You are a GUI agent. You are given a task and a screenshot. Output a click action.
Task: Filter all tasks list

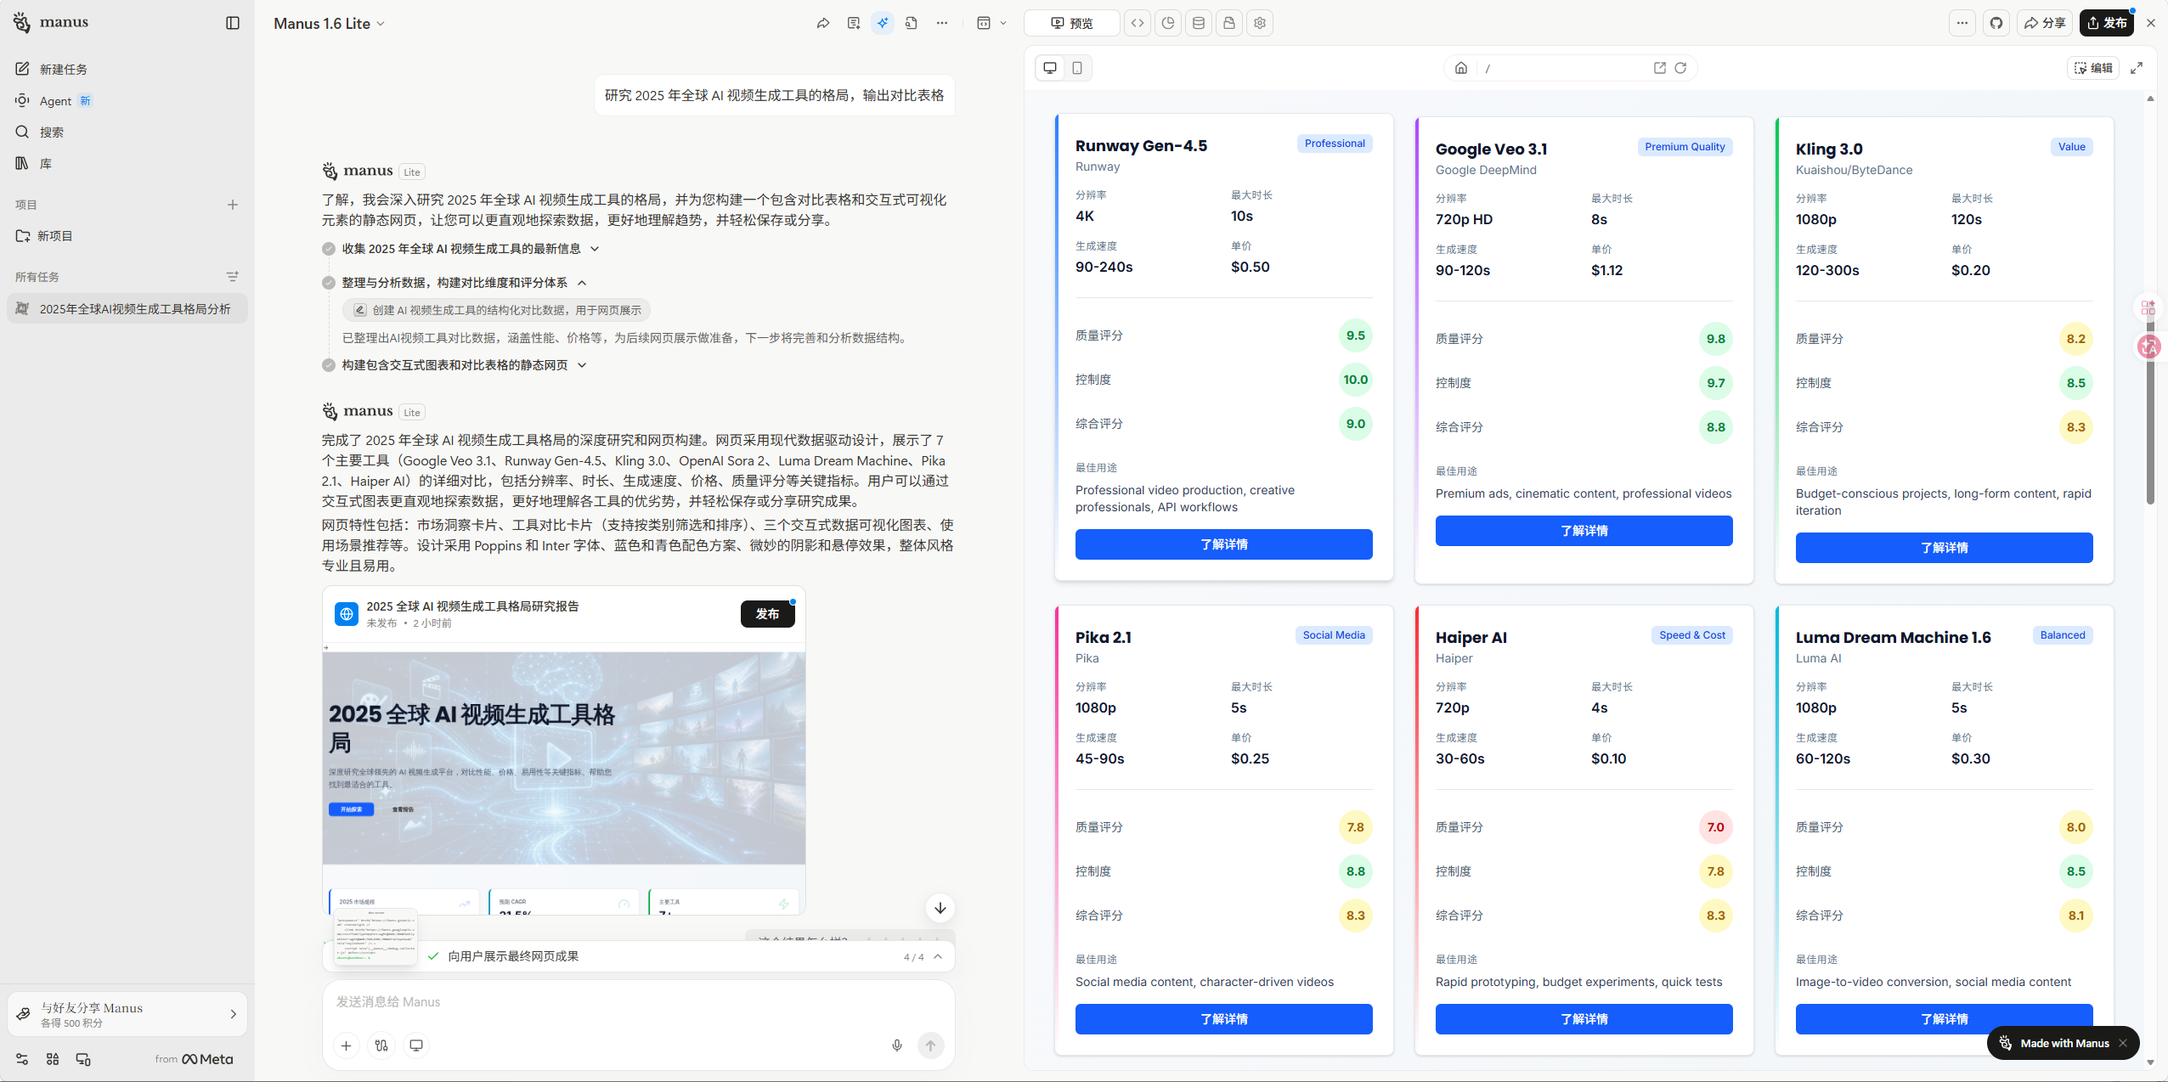[x=233, y=277]
